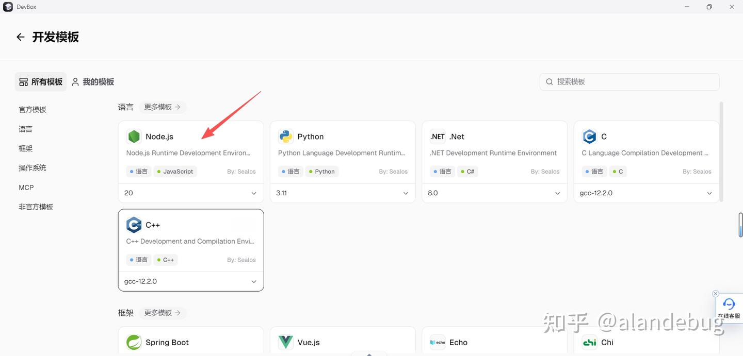Image resolution: width=743 pixels, height=356 pixels.
Task: Open 更多模板 next to 语言
Action: tap(162, 107)
